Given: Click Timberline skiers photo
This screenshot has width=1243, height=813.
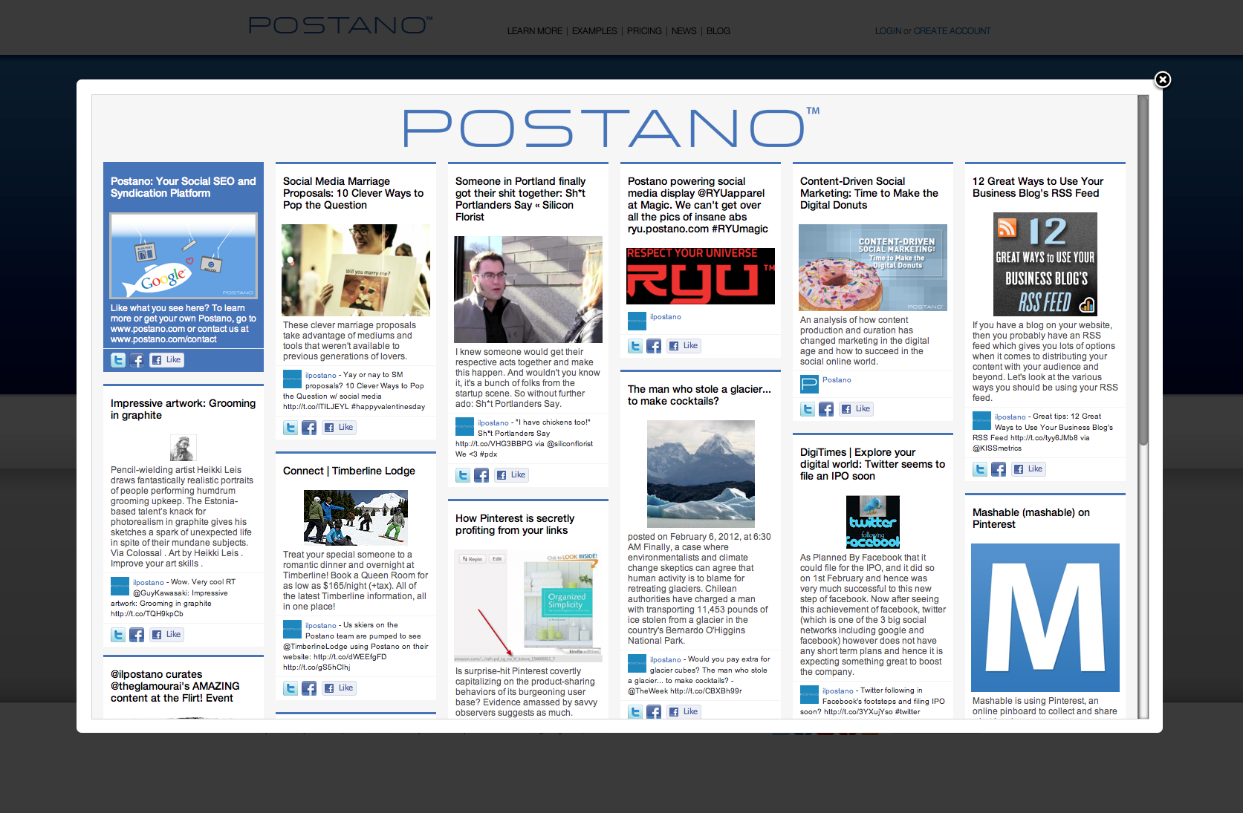Looking at the screenshot, I should tap(356, 517).
